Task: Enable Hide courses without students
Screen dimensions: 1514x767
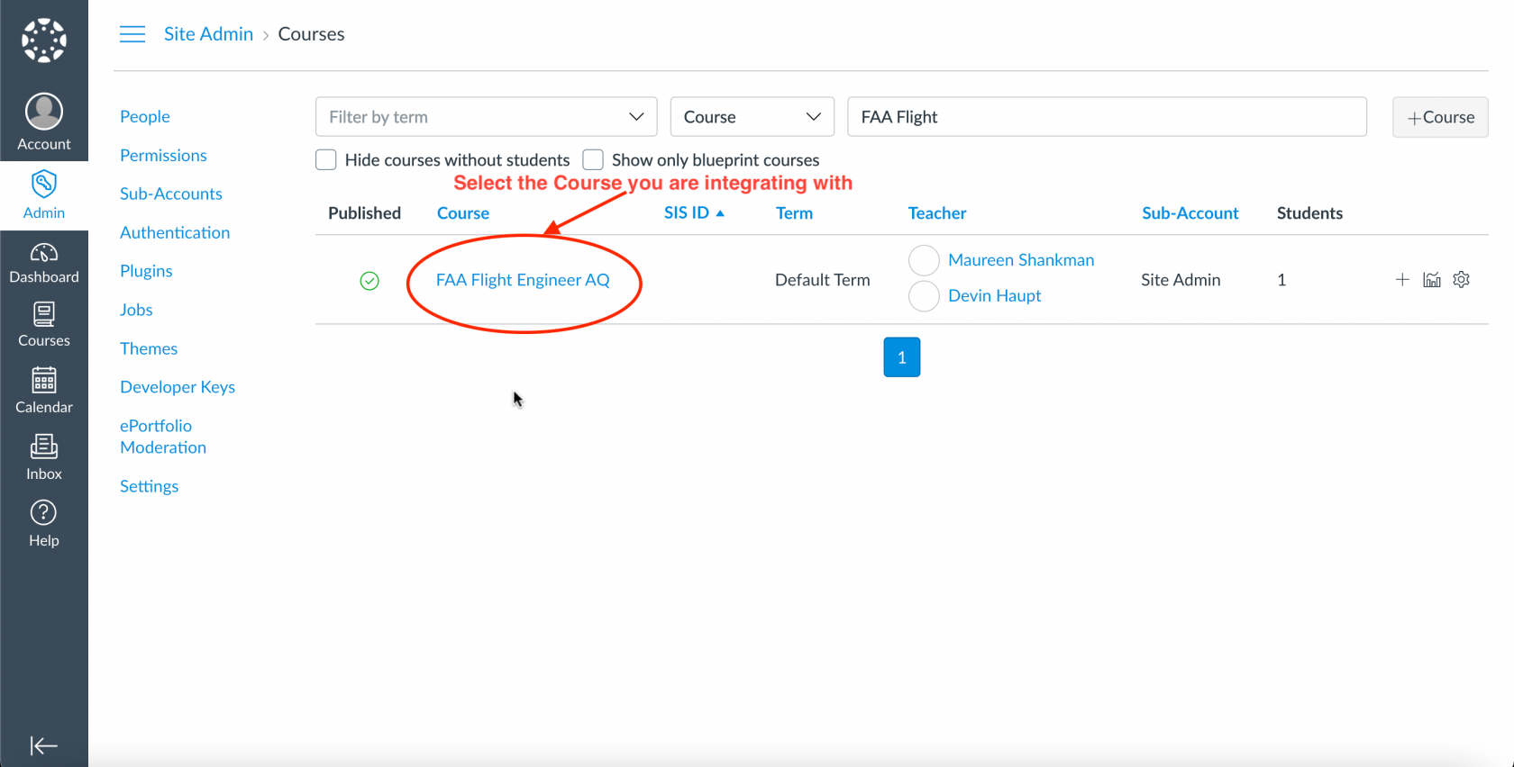Action: point(326,160)
